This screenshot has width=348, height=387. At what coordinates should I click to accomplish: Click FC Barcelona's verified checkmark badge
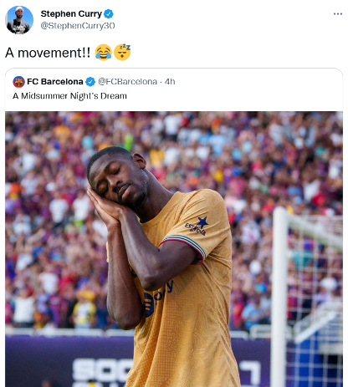90,82
